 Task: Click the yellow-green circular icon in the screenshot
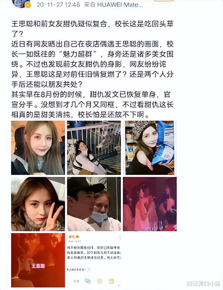pyautogui.click(x=100, y=281)
